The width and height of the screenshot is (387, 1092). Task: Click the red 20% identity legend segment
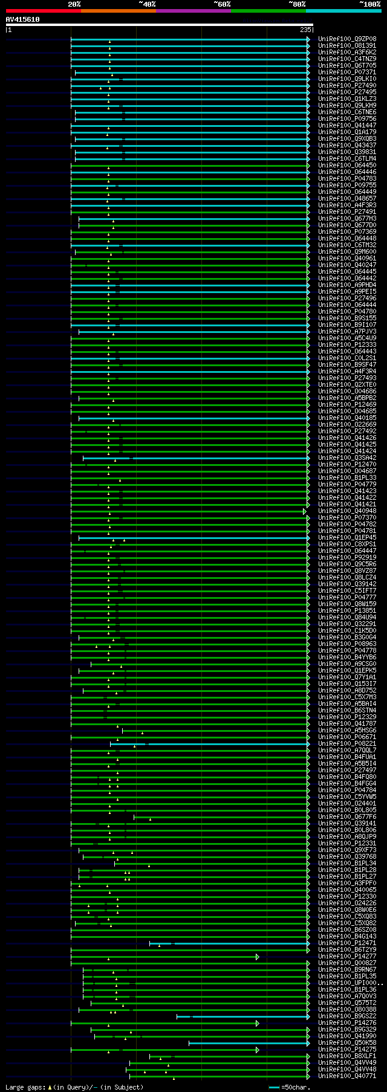coord(44,11)
